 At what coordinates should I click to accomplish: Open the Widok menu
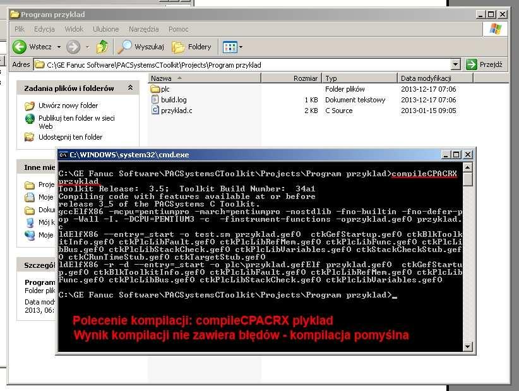point(74,29)
